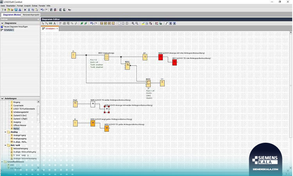This screenshot has height=176, width=293.
Task: Select Offene Klemme tree item
Action: pyautogui.click(x=20, y=126)
